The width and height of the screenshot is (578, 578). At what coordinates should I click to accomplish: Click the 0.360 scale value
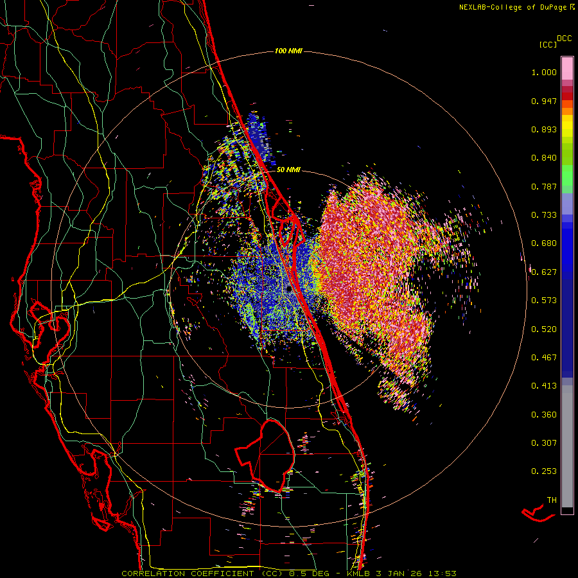pyautogui.click(x=544, y=415)
